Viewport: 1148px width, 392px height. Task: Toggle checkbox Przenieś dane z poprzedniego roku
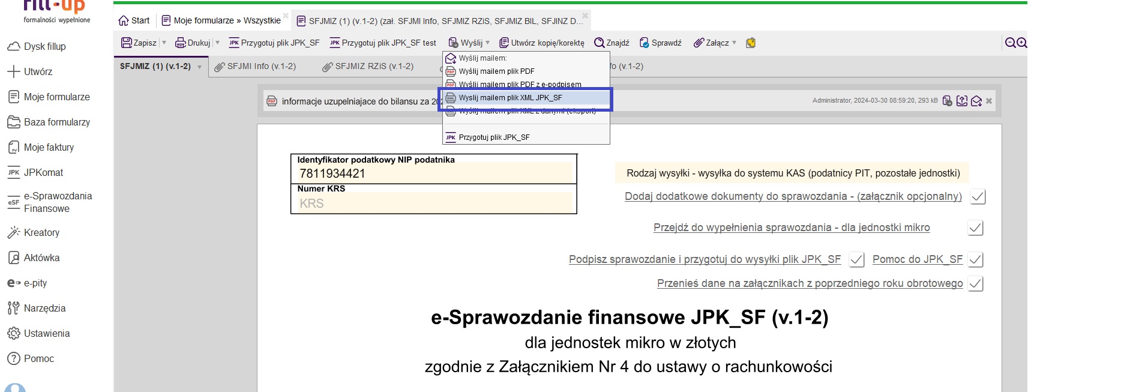click(x=976, y=284)
